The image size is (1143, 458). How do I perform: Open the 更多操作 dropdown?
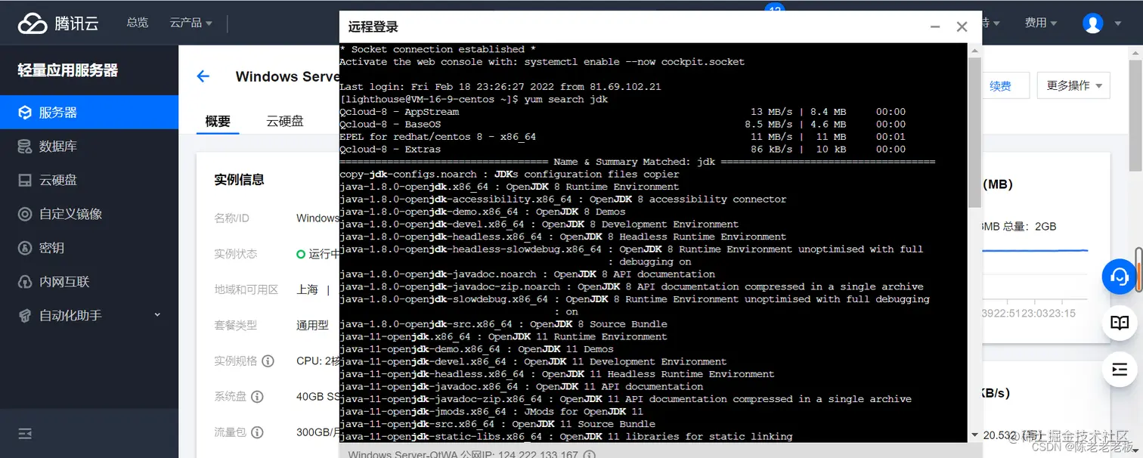click(1073, 85)
